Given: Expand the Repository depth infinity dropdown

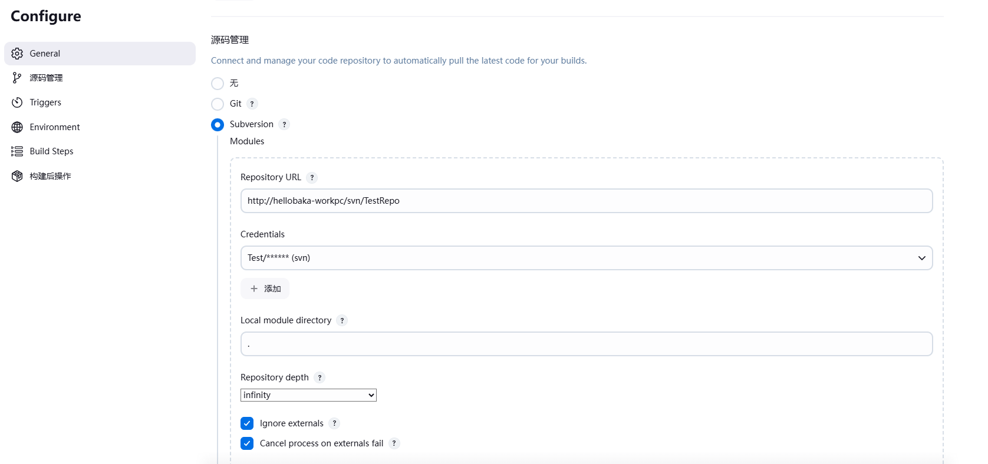Looking at the screenshot, I should coord(308,395).
